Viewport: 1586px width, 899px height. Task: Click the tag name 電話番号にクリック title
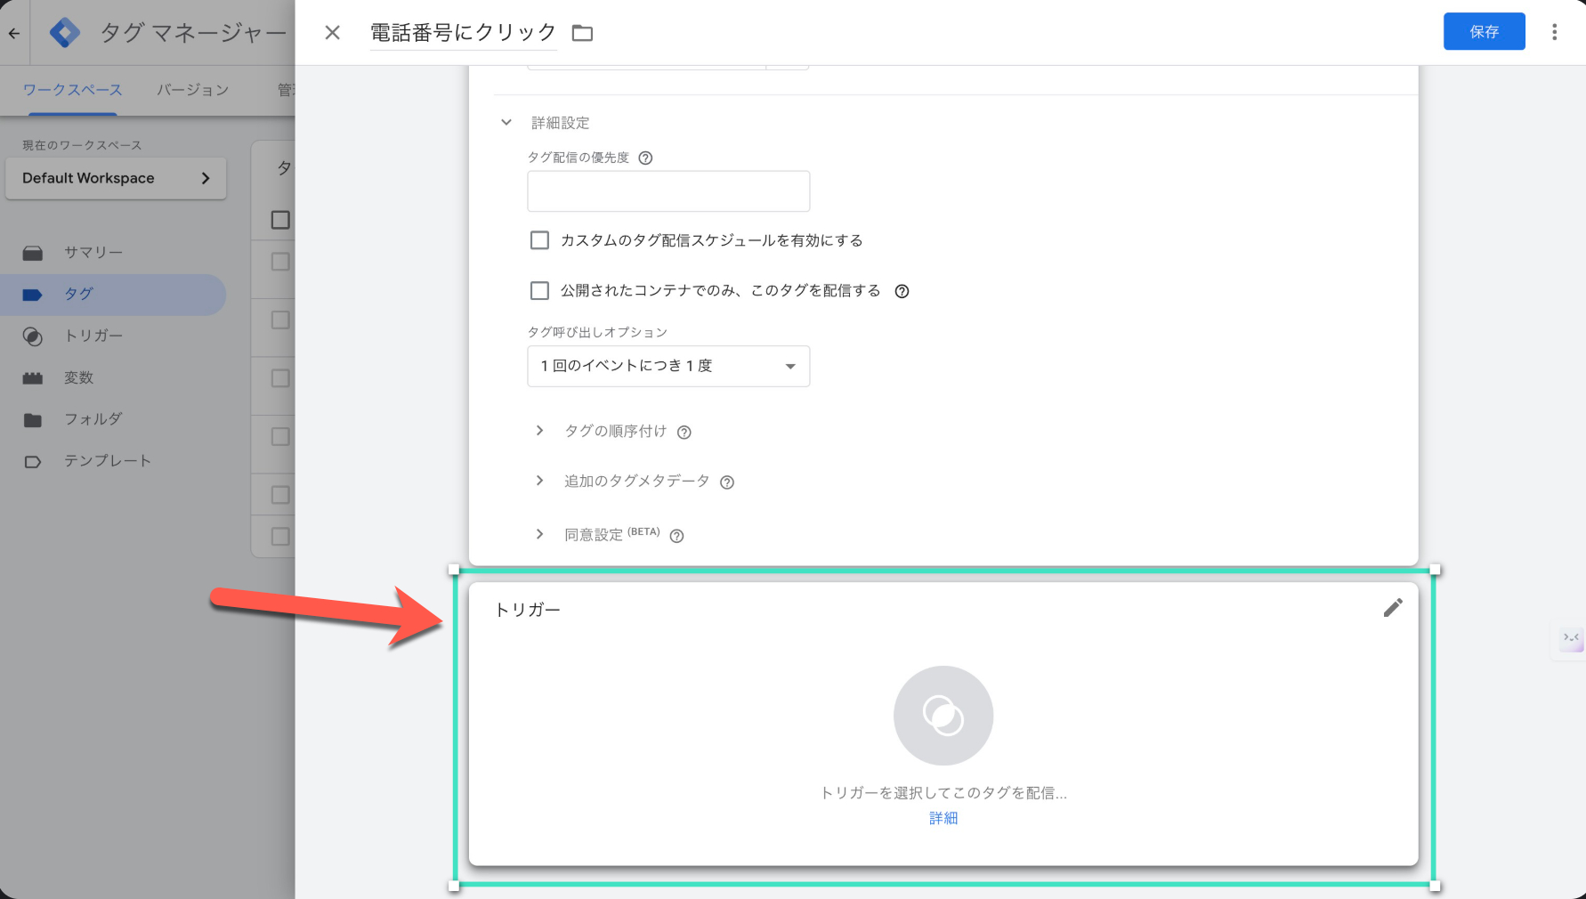463,33
